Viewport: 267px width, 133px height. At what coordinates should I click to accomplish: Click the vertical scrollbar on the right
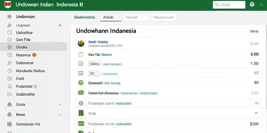pyautogui.click(x=266, y=68)
